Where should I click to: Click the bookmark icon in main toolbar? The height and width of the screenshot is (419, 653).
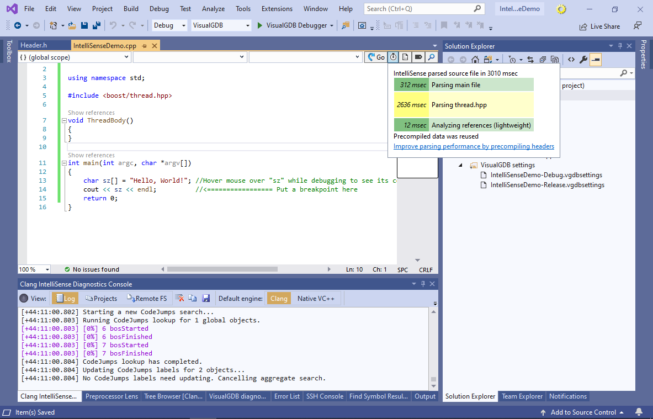point(444,25)
